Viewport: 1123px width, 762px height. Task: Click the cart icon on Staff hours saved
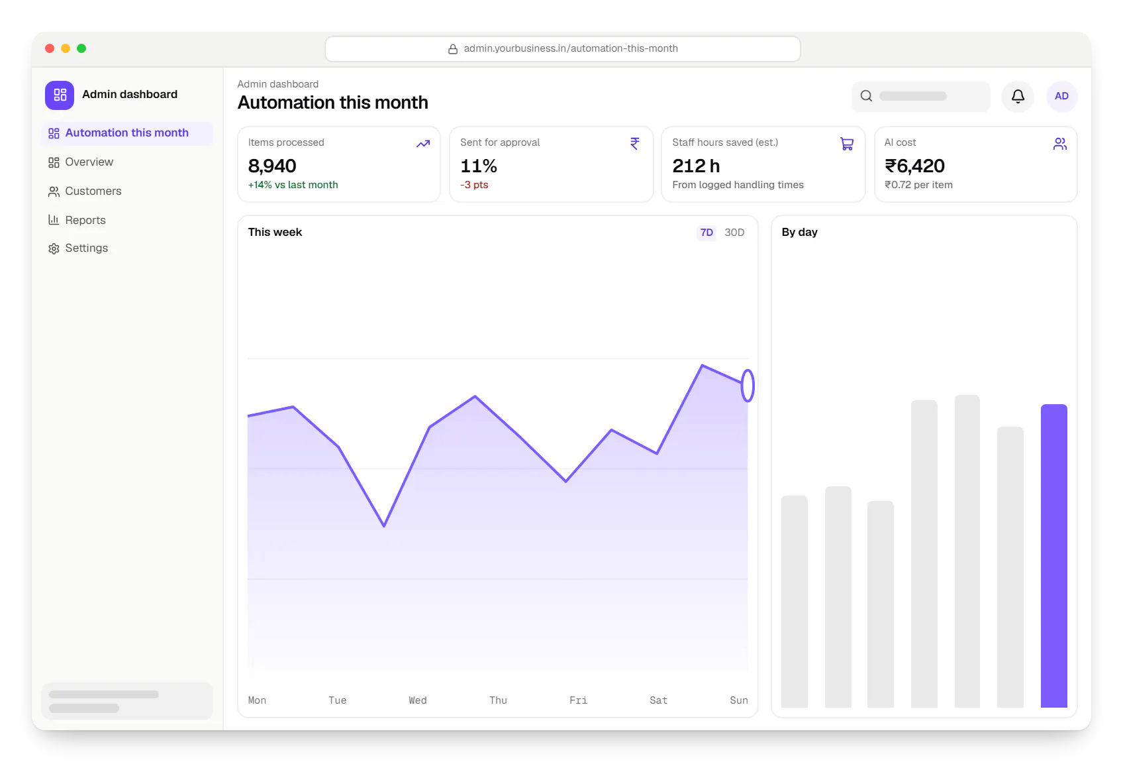[847, 144]
